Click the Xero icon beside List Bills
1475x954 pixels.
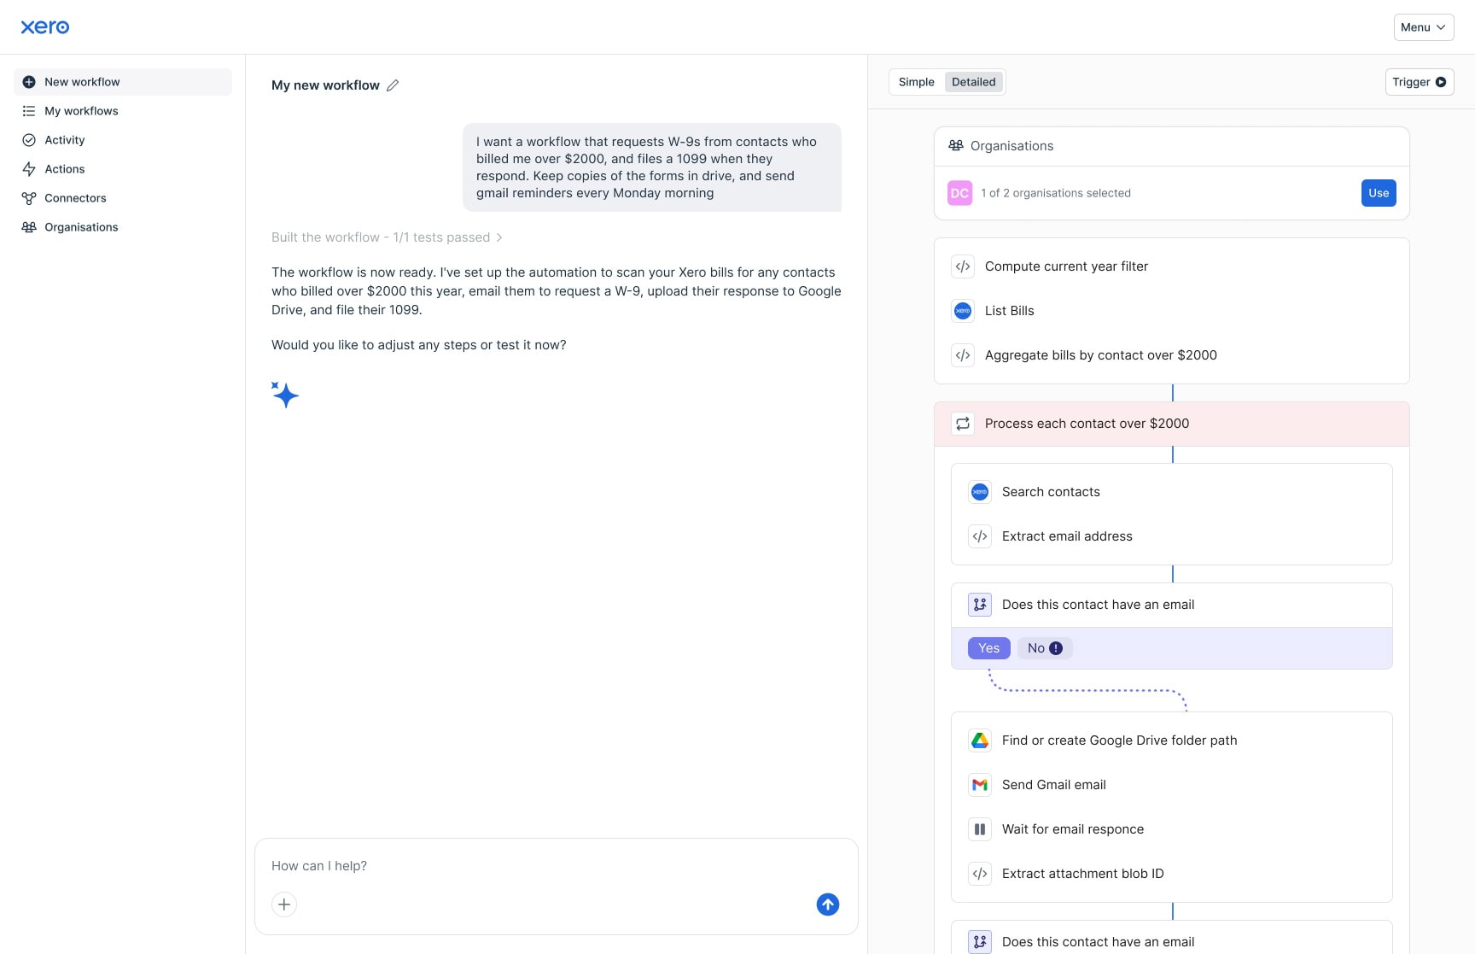point(963,311)
